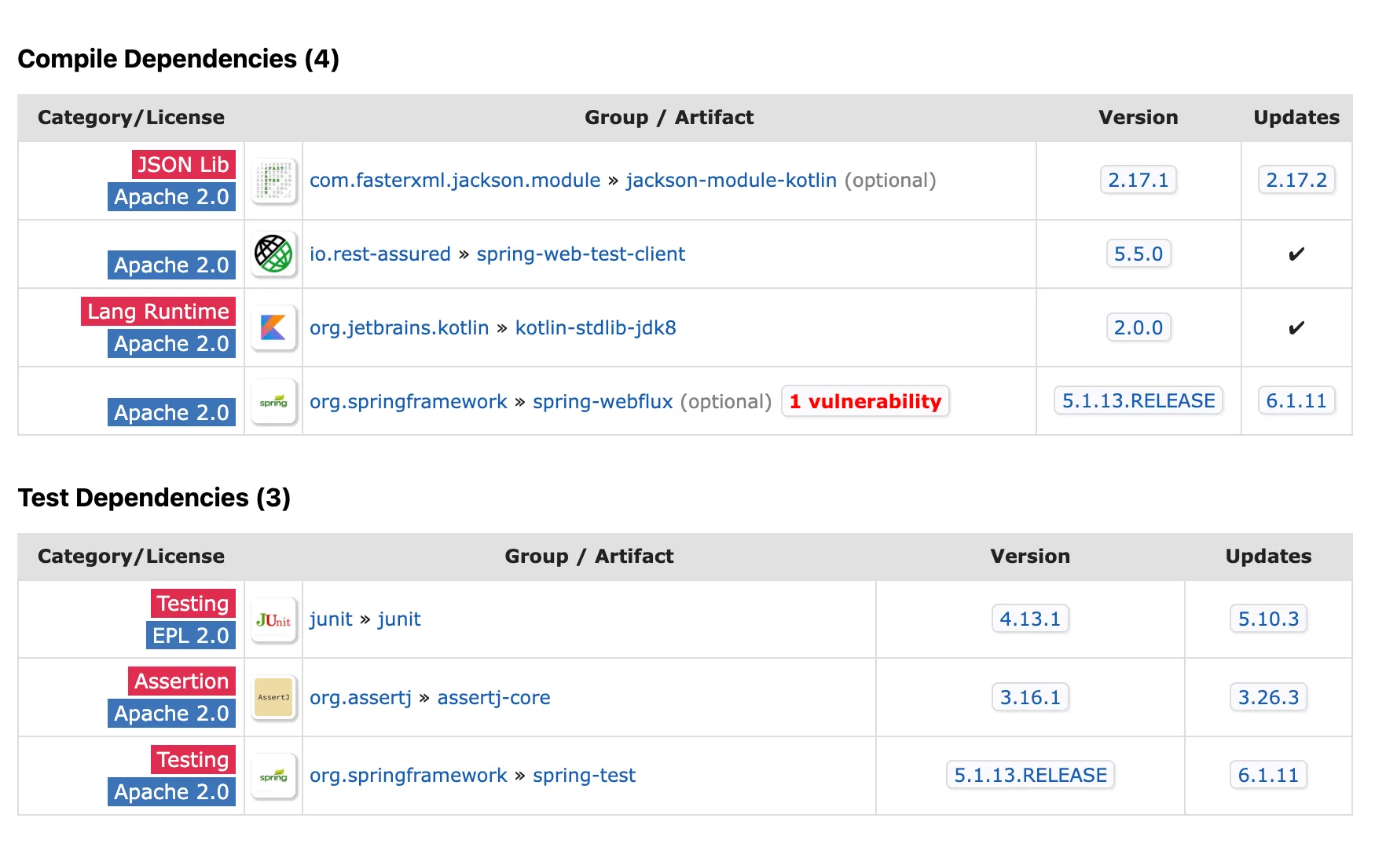Click the Spring icon beside spring-webflux
Image resolution: width=1375 pixels, height=851 pixels.
pos(273,401)
